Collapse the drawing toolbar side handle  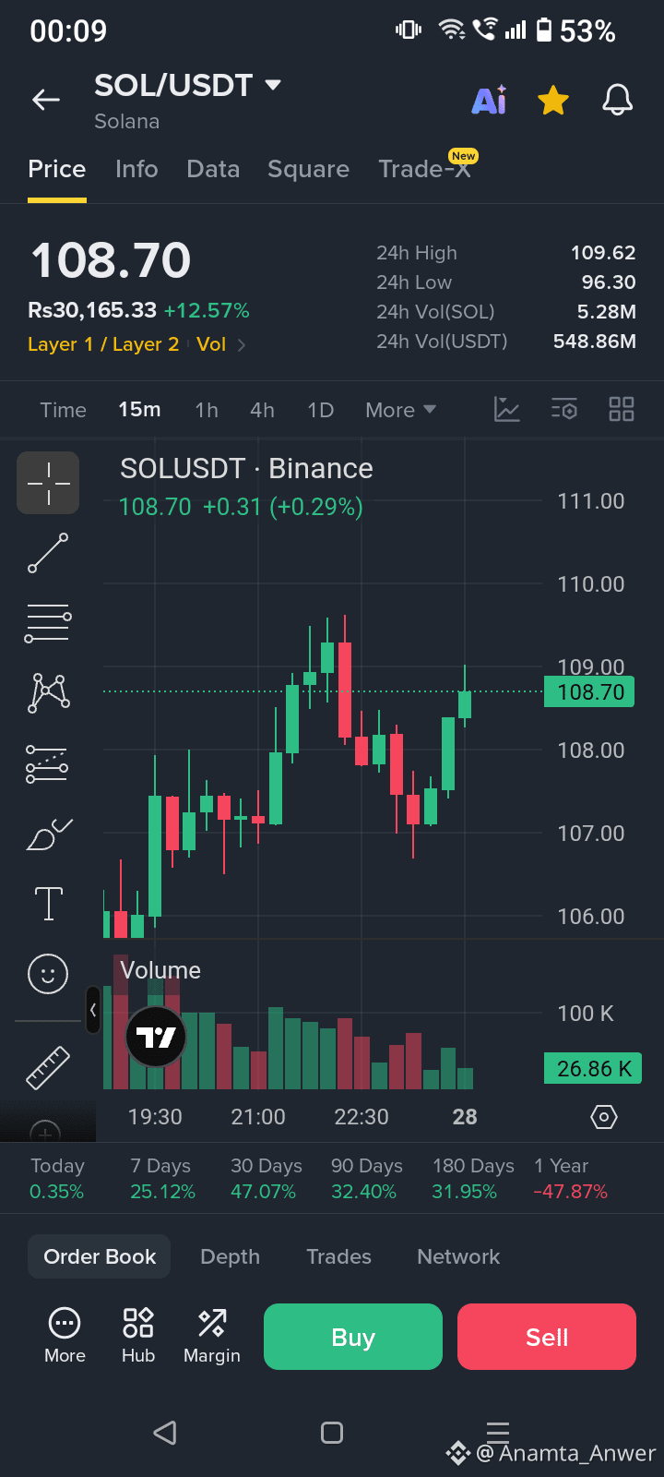92,1010
